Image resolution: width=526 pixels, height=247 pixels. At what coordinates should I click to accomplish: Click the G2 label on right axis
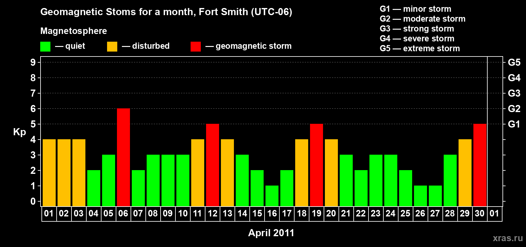(x=514, y=109)
